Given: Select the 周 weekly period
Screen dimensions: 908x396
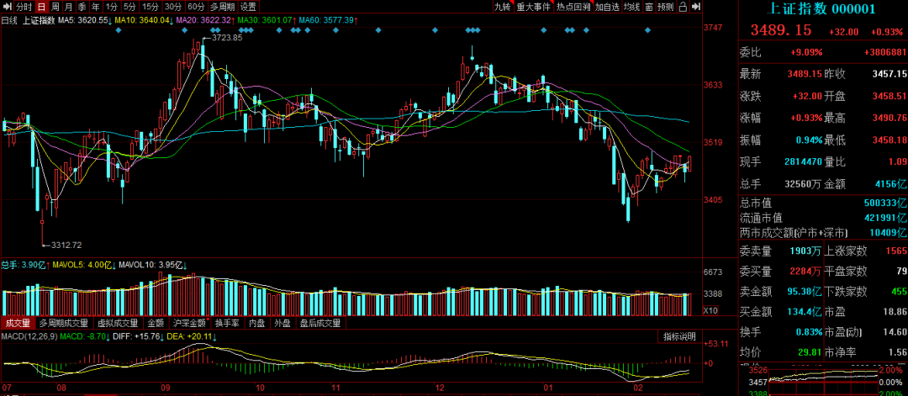Looking at the screenshot, I should click(55, 7).
